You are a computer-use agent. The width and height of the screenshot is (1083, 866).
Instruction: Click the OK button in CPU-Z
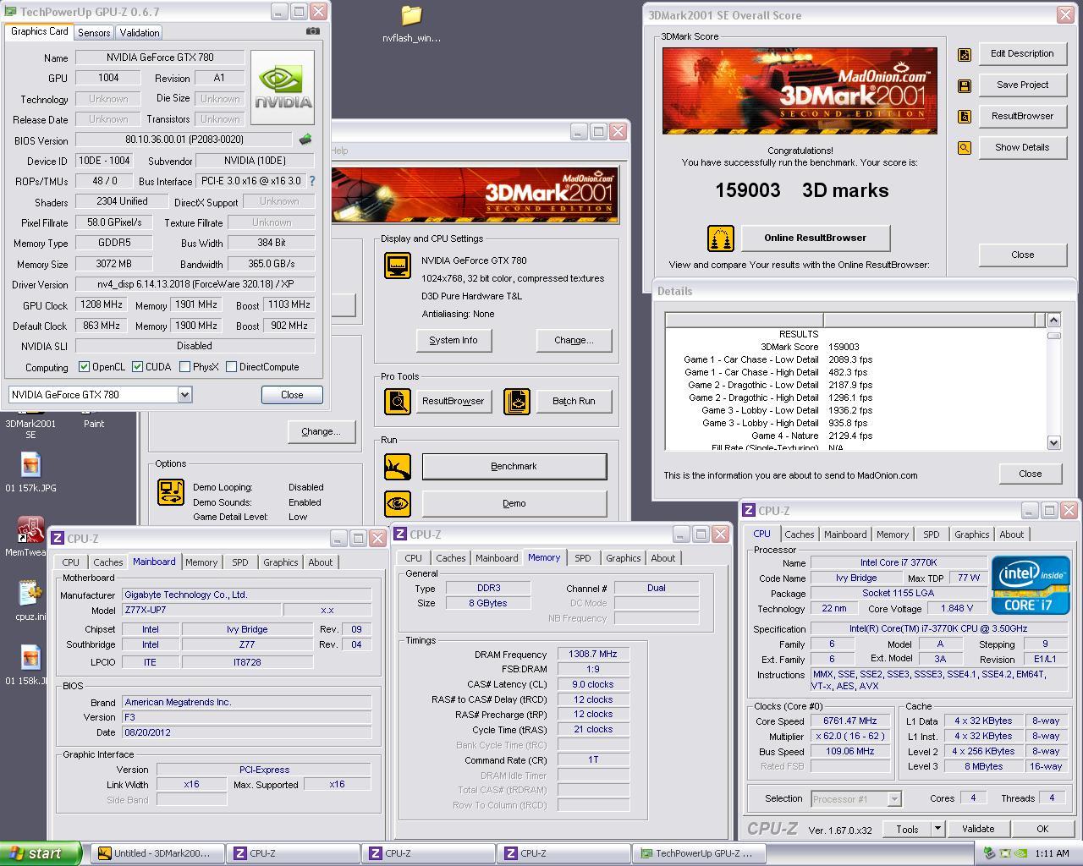pos(1042,830)
